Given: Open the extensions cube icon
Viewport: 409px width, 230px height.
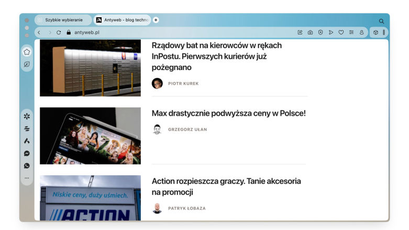Looking at the screenshot, I should point(375,32).
